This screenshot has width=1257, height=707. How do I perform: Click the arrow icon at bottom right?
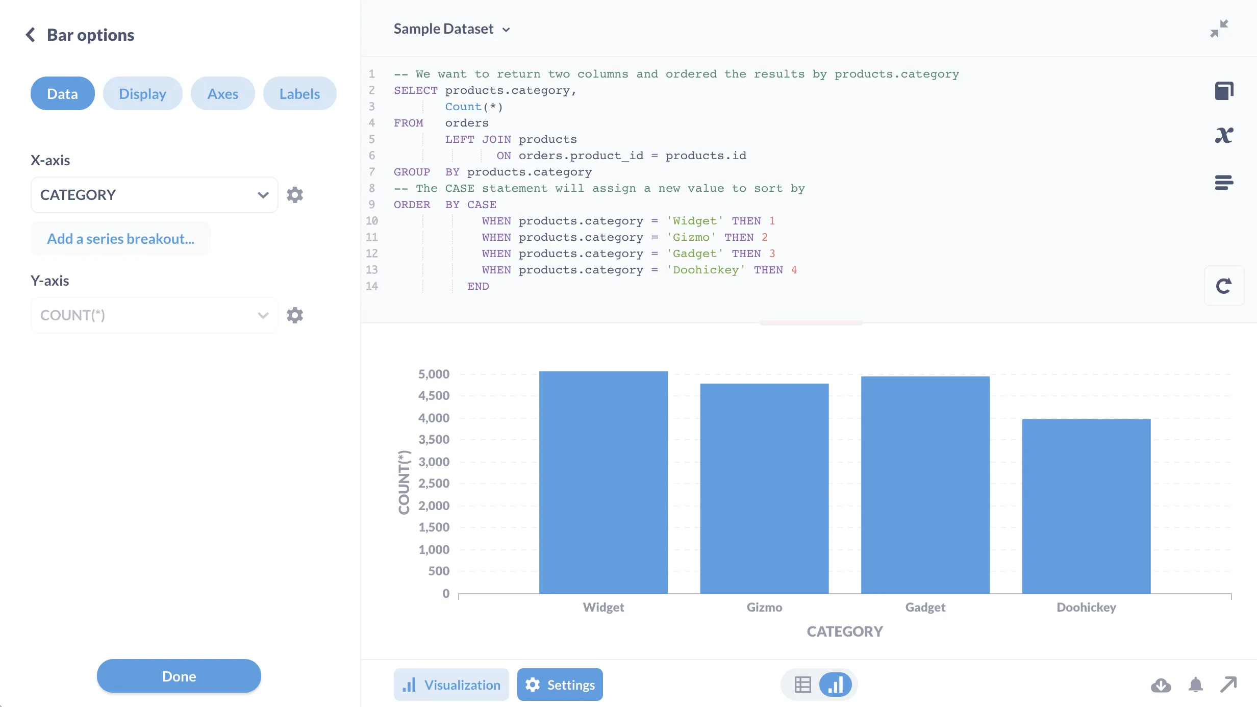click(x=1228, y=685)
